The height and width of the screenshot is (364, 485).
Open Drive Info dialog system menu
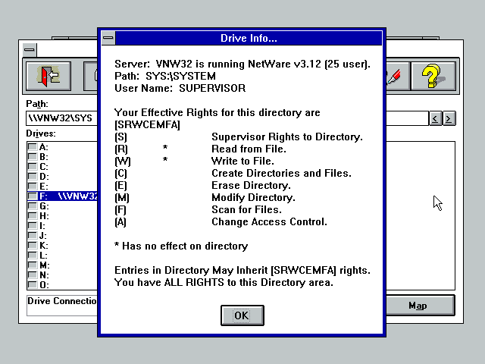pos(108,38)
